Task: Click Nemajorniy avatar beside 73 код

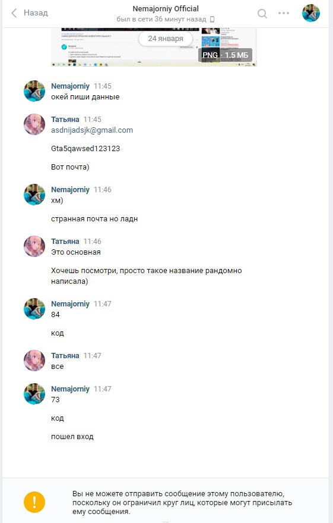Action: (x=34, y=393)
